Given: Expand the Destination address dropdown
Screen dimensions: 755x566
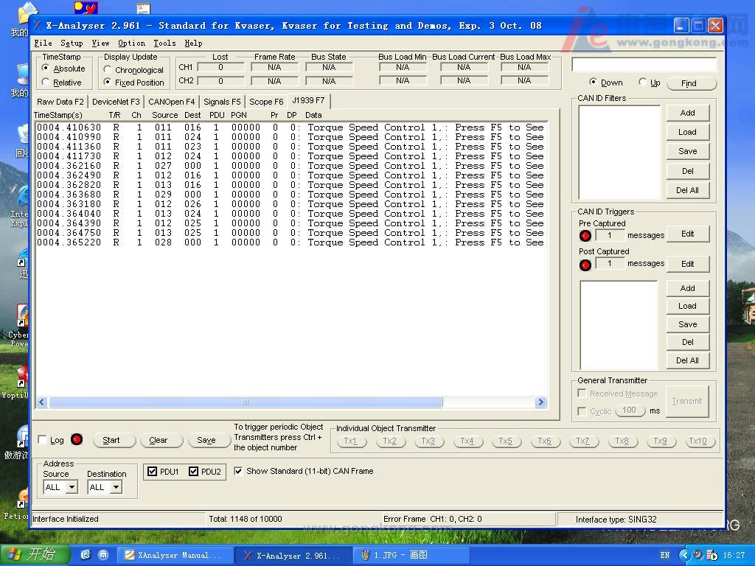Looking at the screenshot, I should click(x=116, y=487).
